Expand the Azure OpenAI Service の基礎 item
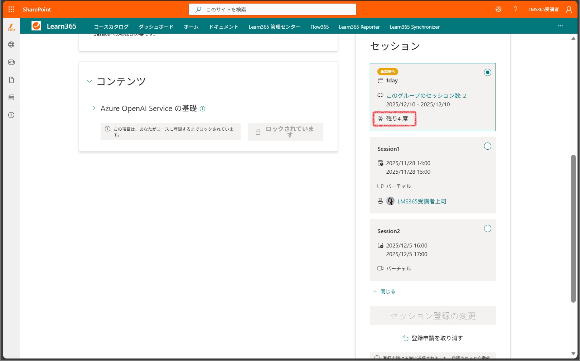 click(94, 108)
